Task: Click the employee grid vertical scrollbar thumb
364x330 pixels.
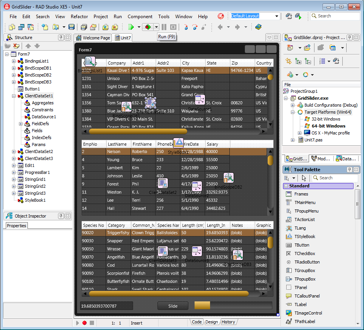Action: (270, 160)
